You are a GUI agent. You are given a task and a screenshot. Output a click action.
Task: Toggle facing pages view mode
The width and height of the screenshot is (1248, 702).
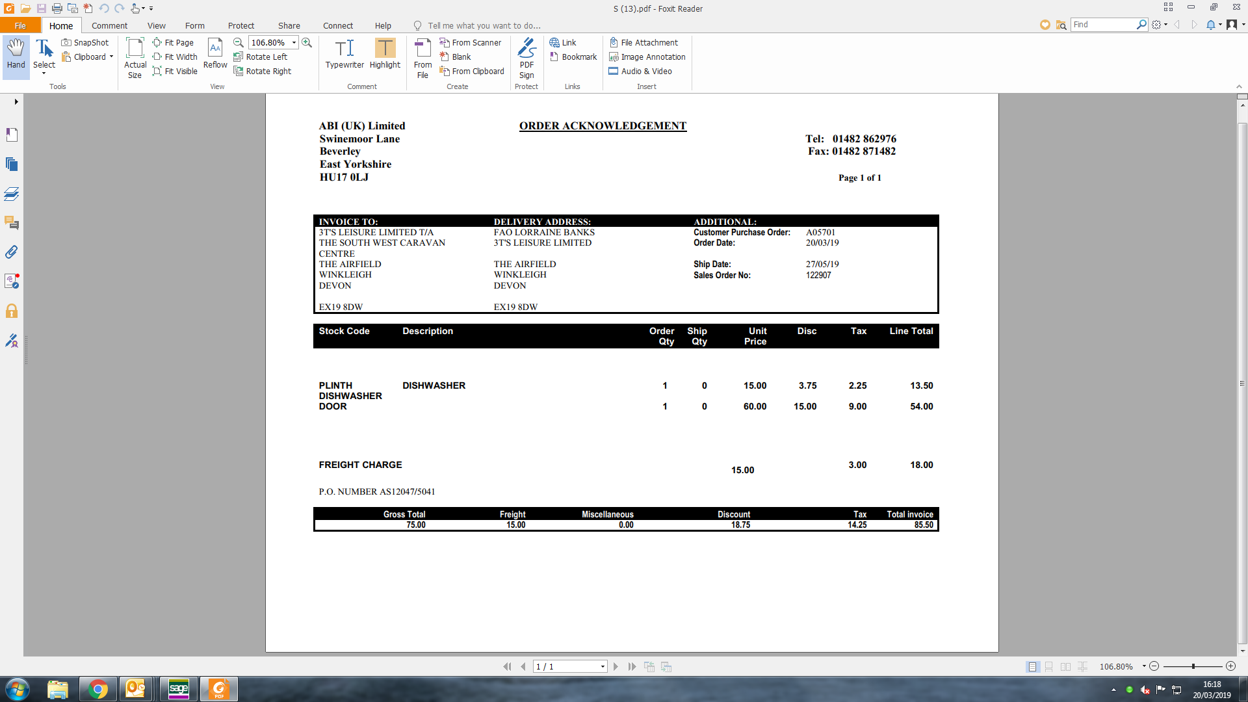(1065, 667)
